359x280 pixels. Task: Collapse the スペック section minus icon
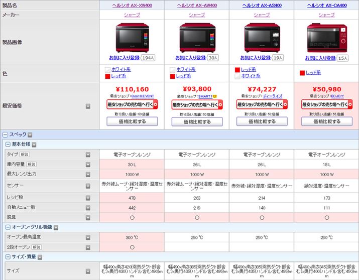click(5, 134)
